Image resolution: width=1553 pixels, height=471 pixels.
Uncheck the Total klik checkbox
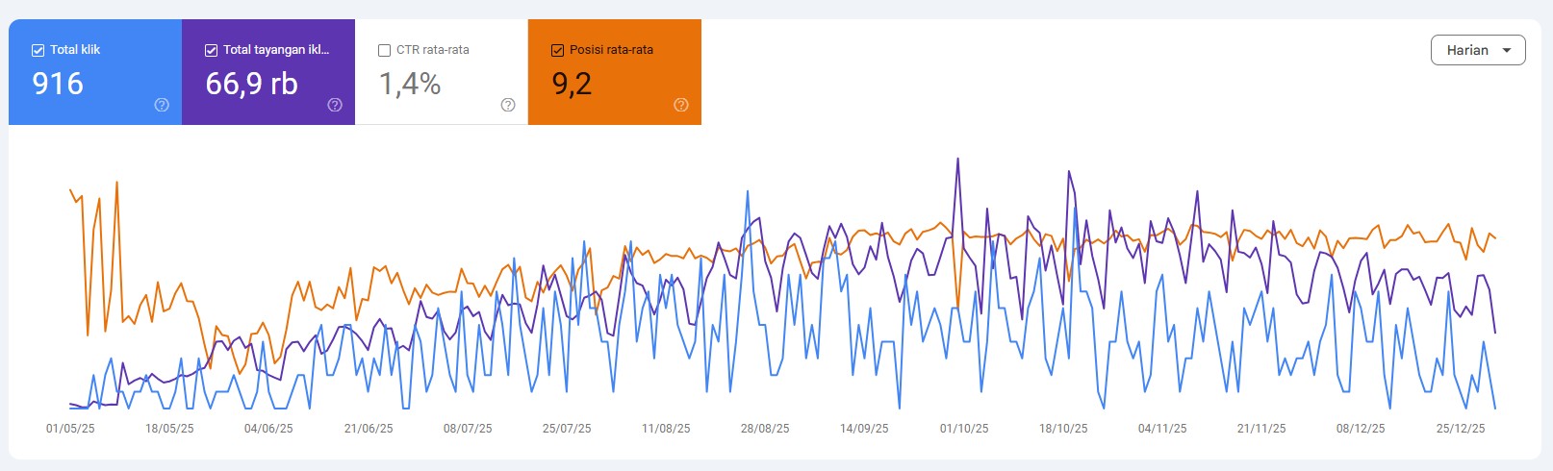(38, 50)
